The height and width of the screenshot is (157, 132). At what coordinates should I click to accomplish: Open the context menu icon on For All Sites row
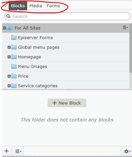pos(125,28)
